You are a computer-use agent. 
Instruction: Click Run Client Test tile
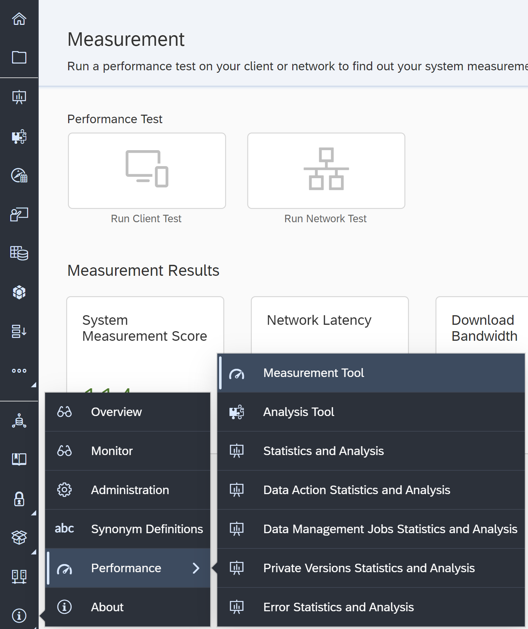point(147,171)
